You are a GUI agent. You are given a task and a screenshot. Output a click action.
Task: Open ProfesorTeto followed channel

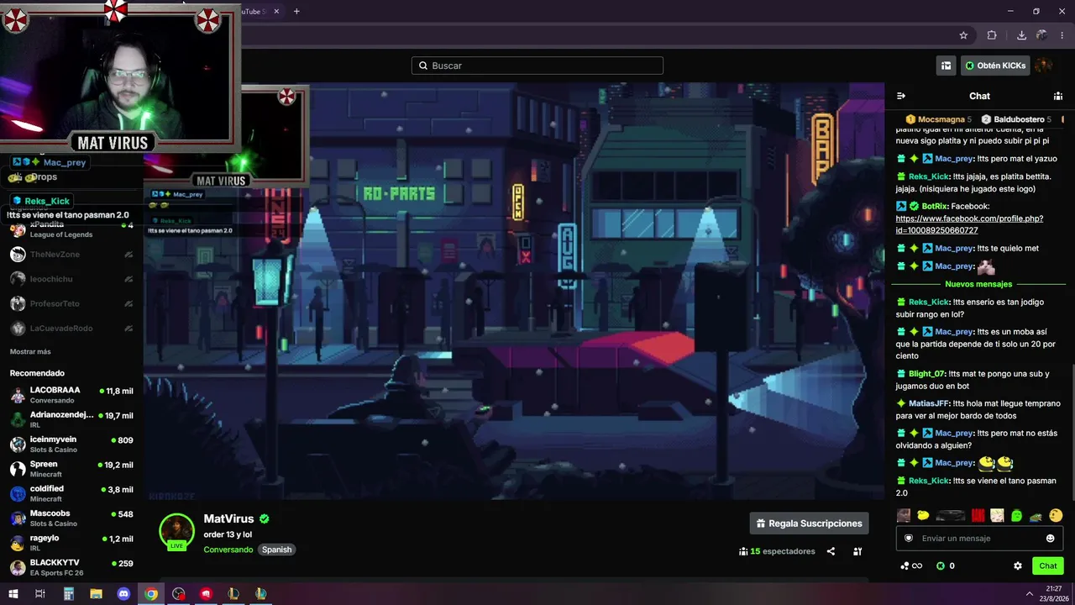click(71, 303)
